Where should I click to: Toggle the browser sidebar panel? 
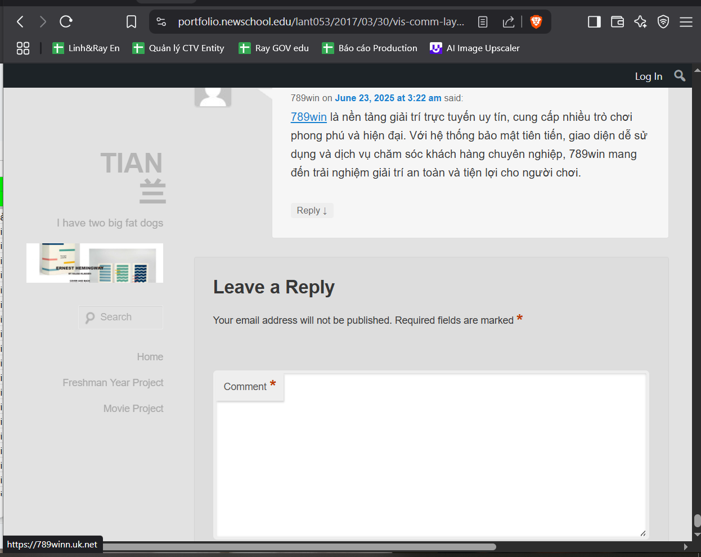[x=594, y=22]
